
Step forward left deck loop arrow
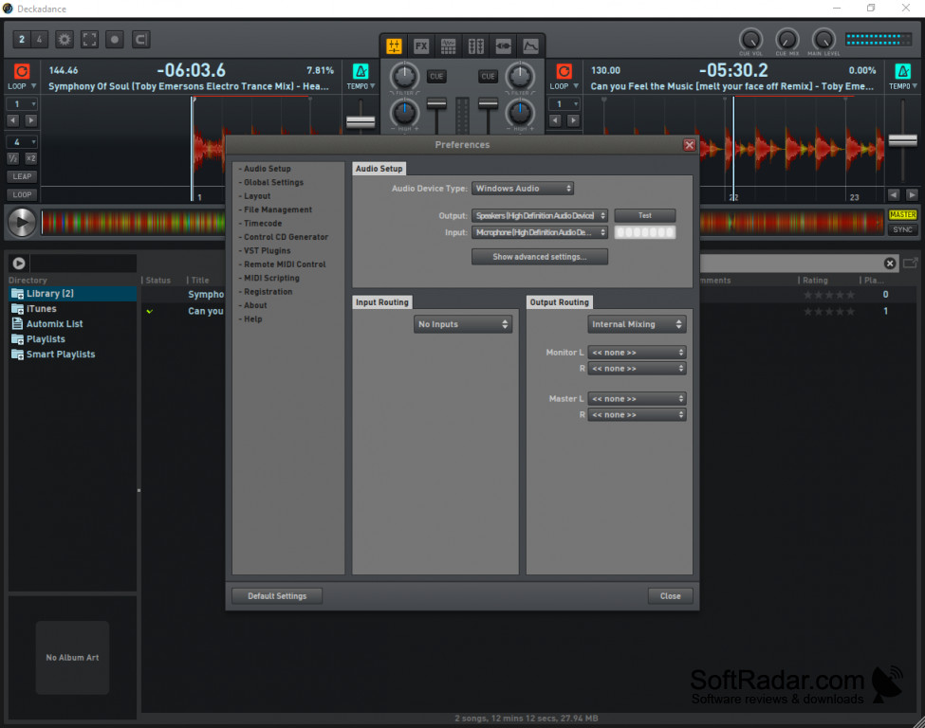click(x=30, y=120)
